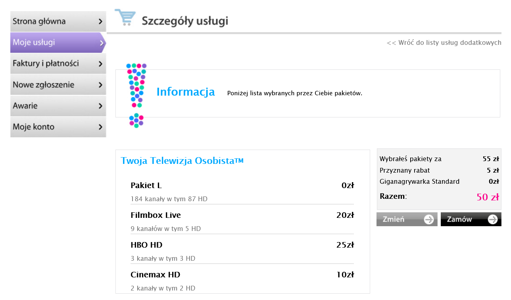The image size is (511, 300).
Task: Open Nowe zgłoszenie menu item
Action: tap(43, 85)
